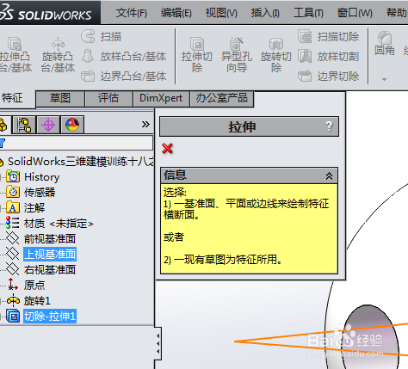The height and width of the screenshot is (369, 408).
Task: Switch to the 办公室产品 tab
Action: [x=222, y=98]
